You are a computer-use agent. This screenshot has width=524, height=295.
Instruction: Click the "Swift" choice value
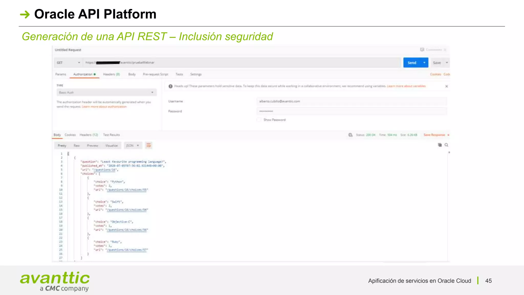116,202
